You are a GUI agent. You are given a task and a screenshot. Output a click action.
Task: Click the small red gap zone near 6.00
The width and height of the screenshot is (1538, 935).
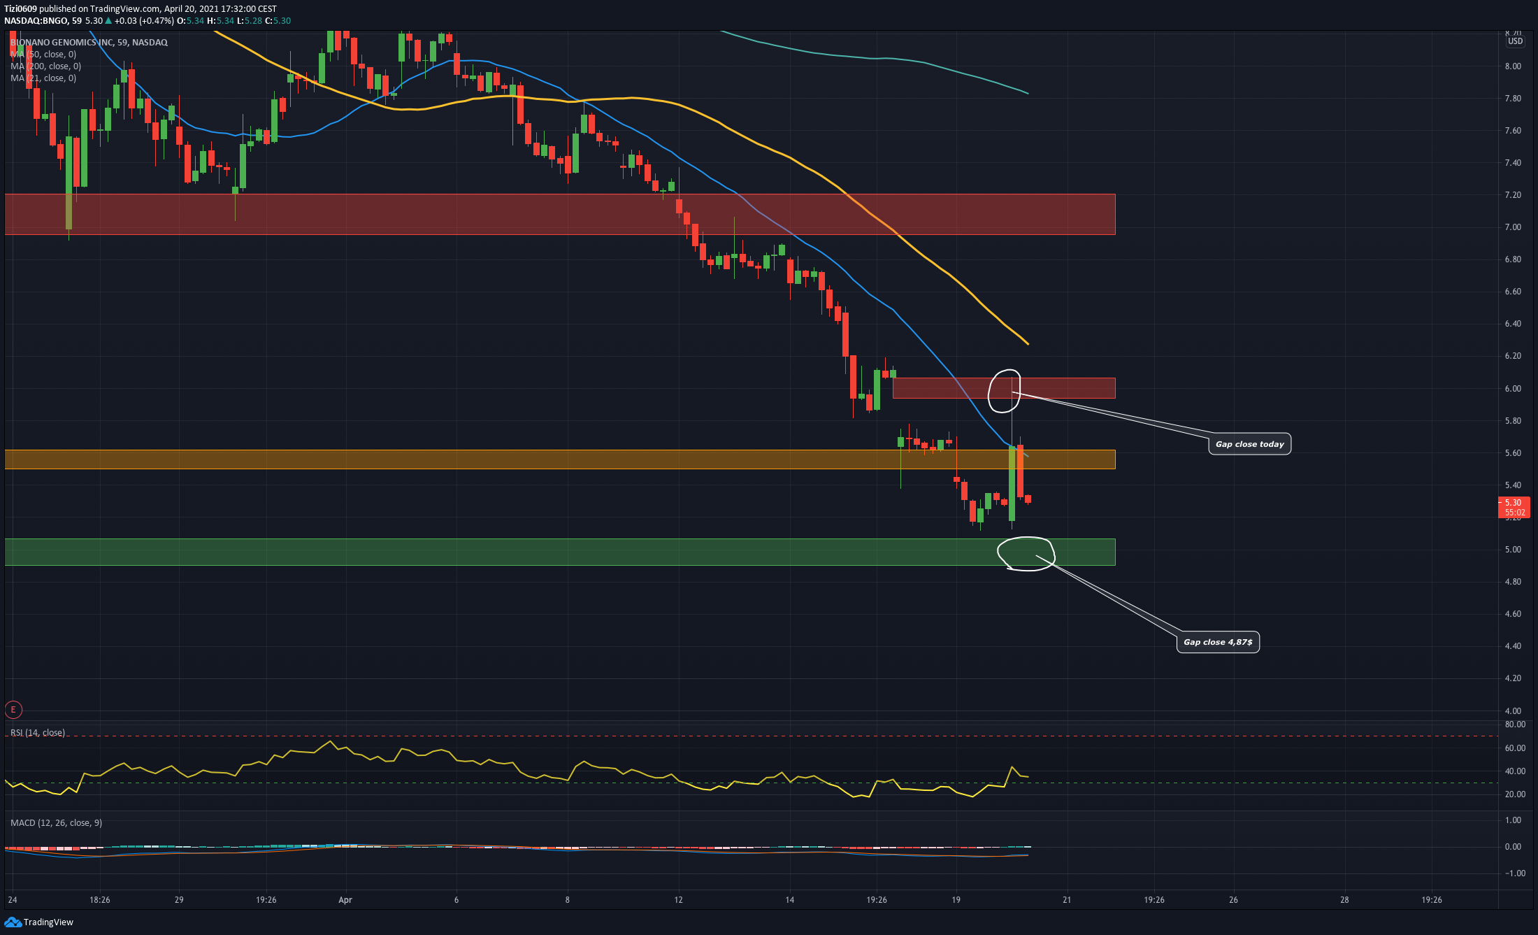point(1003,388)
